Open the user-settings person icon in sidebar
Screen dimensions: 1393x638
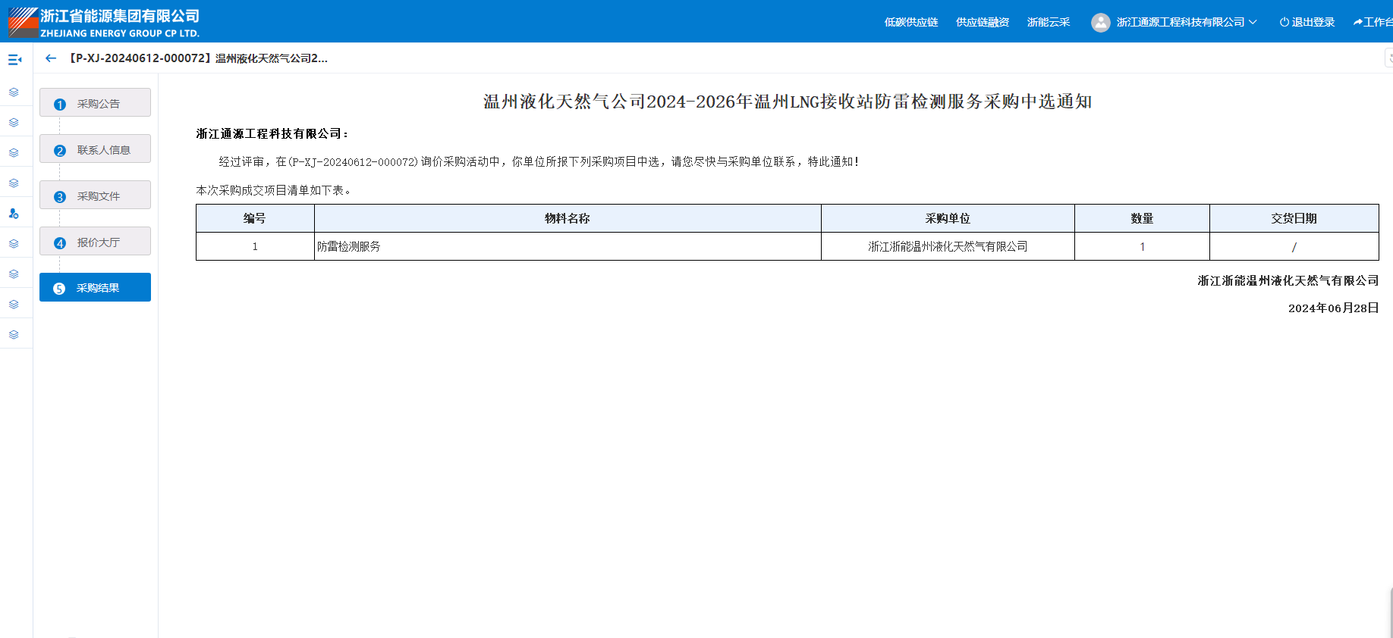pos(14,214)
